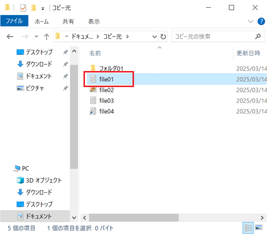Maximize the コピー元 window
Screen dimensions: 267x234
[x=231, y=8]
